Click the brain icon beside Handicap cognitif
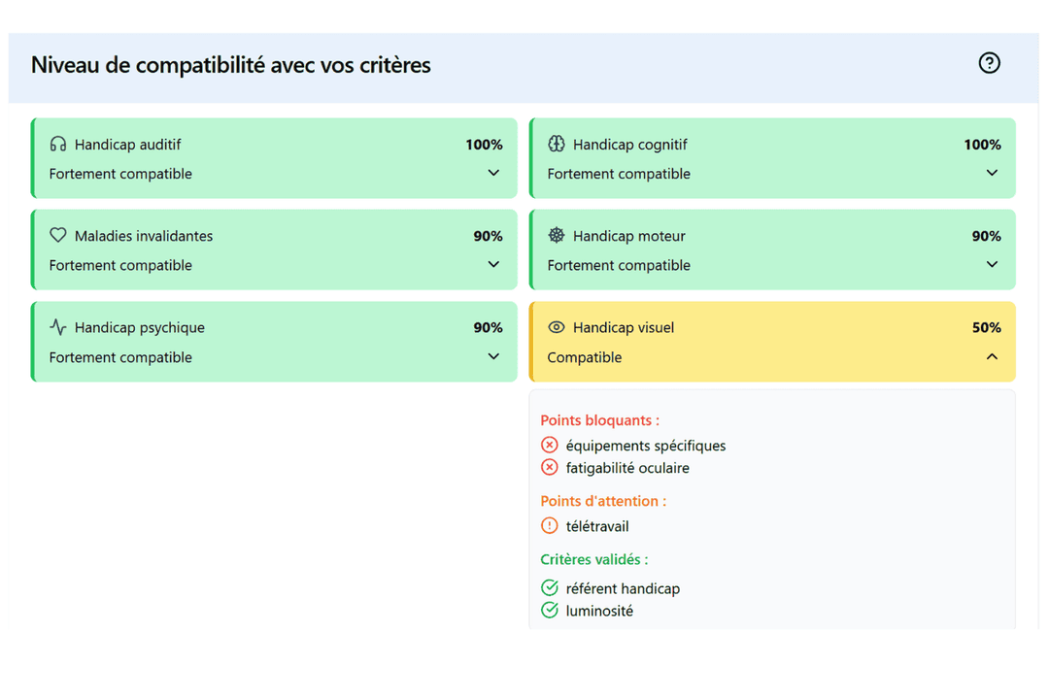The image size is (1049, 698). (x=557, y=144)
